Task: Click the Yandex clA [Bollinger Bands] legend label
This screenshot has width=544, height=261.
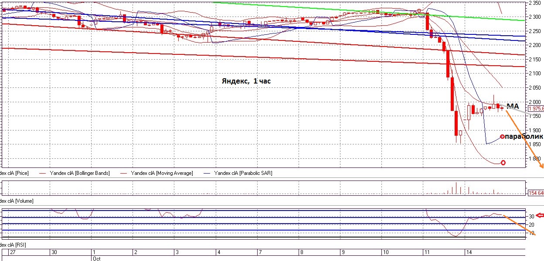Action: pyautogui.click(x=79, y=173)
